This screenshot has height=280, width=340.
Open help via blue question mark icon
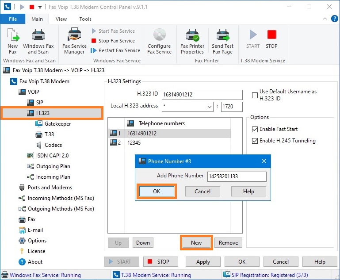click(x=334, y=19)
